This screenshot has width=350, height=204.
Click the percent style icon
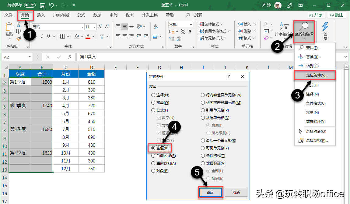tap(183, 32)
